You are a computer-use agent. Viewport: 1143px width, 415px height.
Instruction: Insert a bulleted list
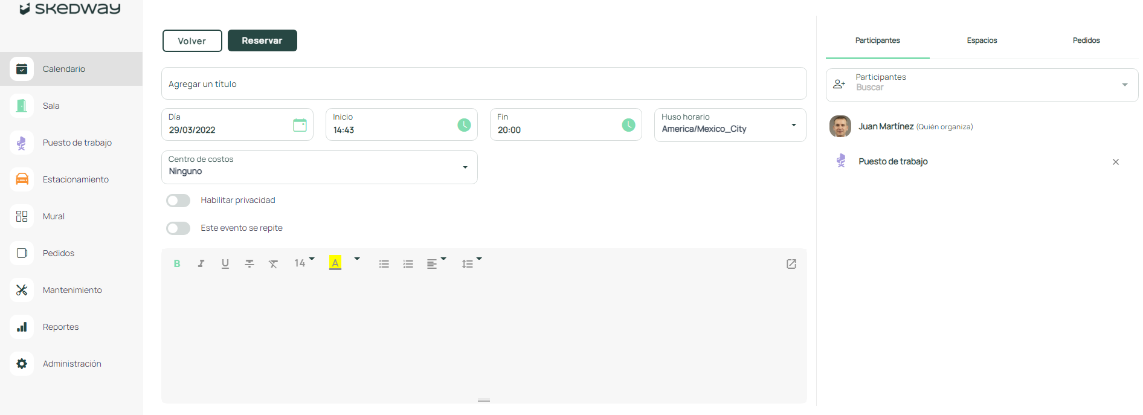click(384, 264)
